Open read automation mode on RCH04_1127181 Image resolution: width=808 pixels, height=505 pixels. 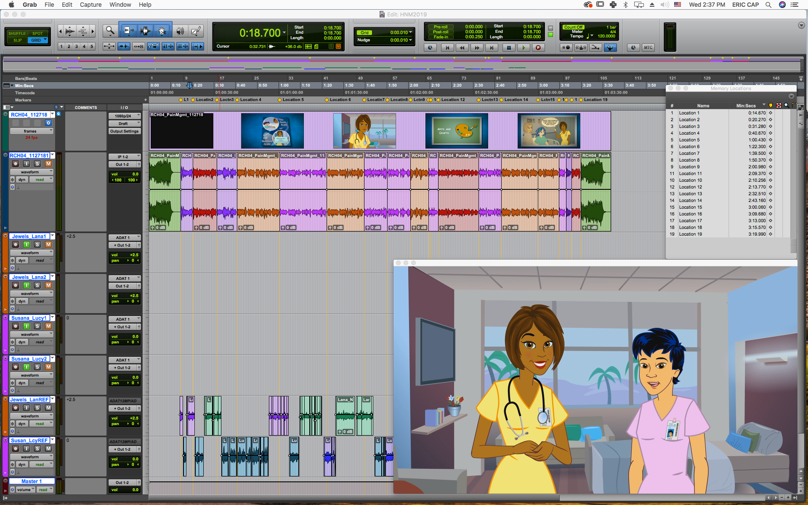point(42,180)
